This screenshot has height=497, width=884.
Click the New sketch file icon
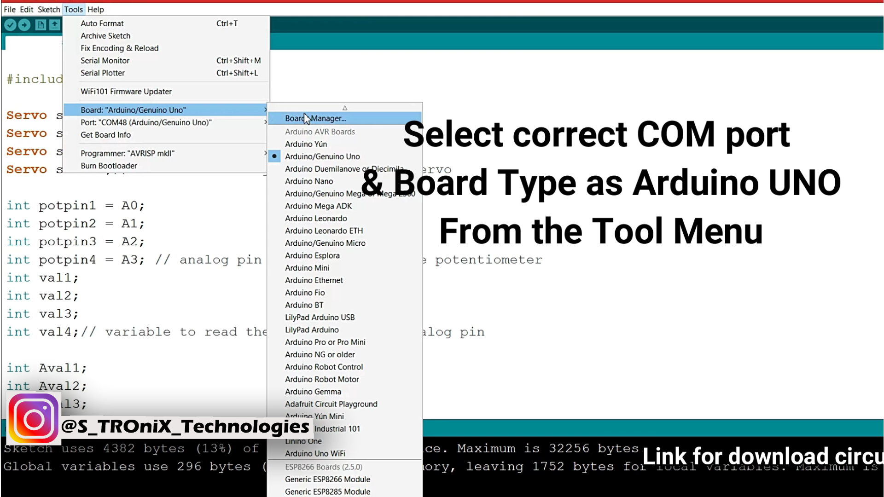41,25
